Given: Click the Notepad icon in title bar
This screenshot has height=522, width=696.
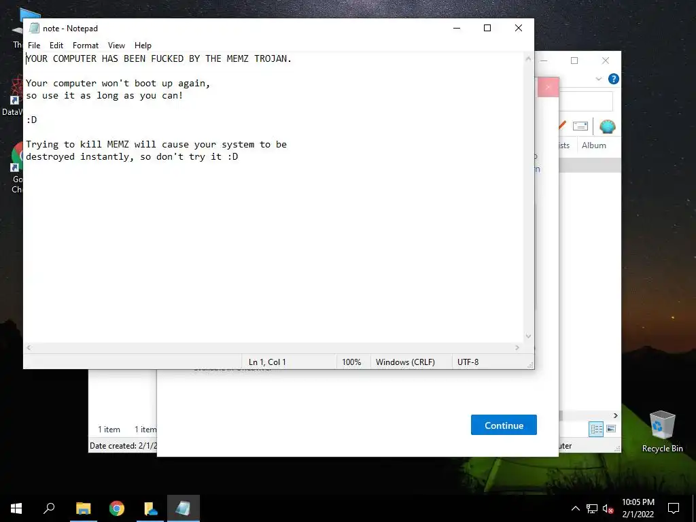Looking at the screenshot, I should 34,28.
